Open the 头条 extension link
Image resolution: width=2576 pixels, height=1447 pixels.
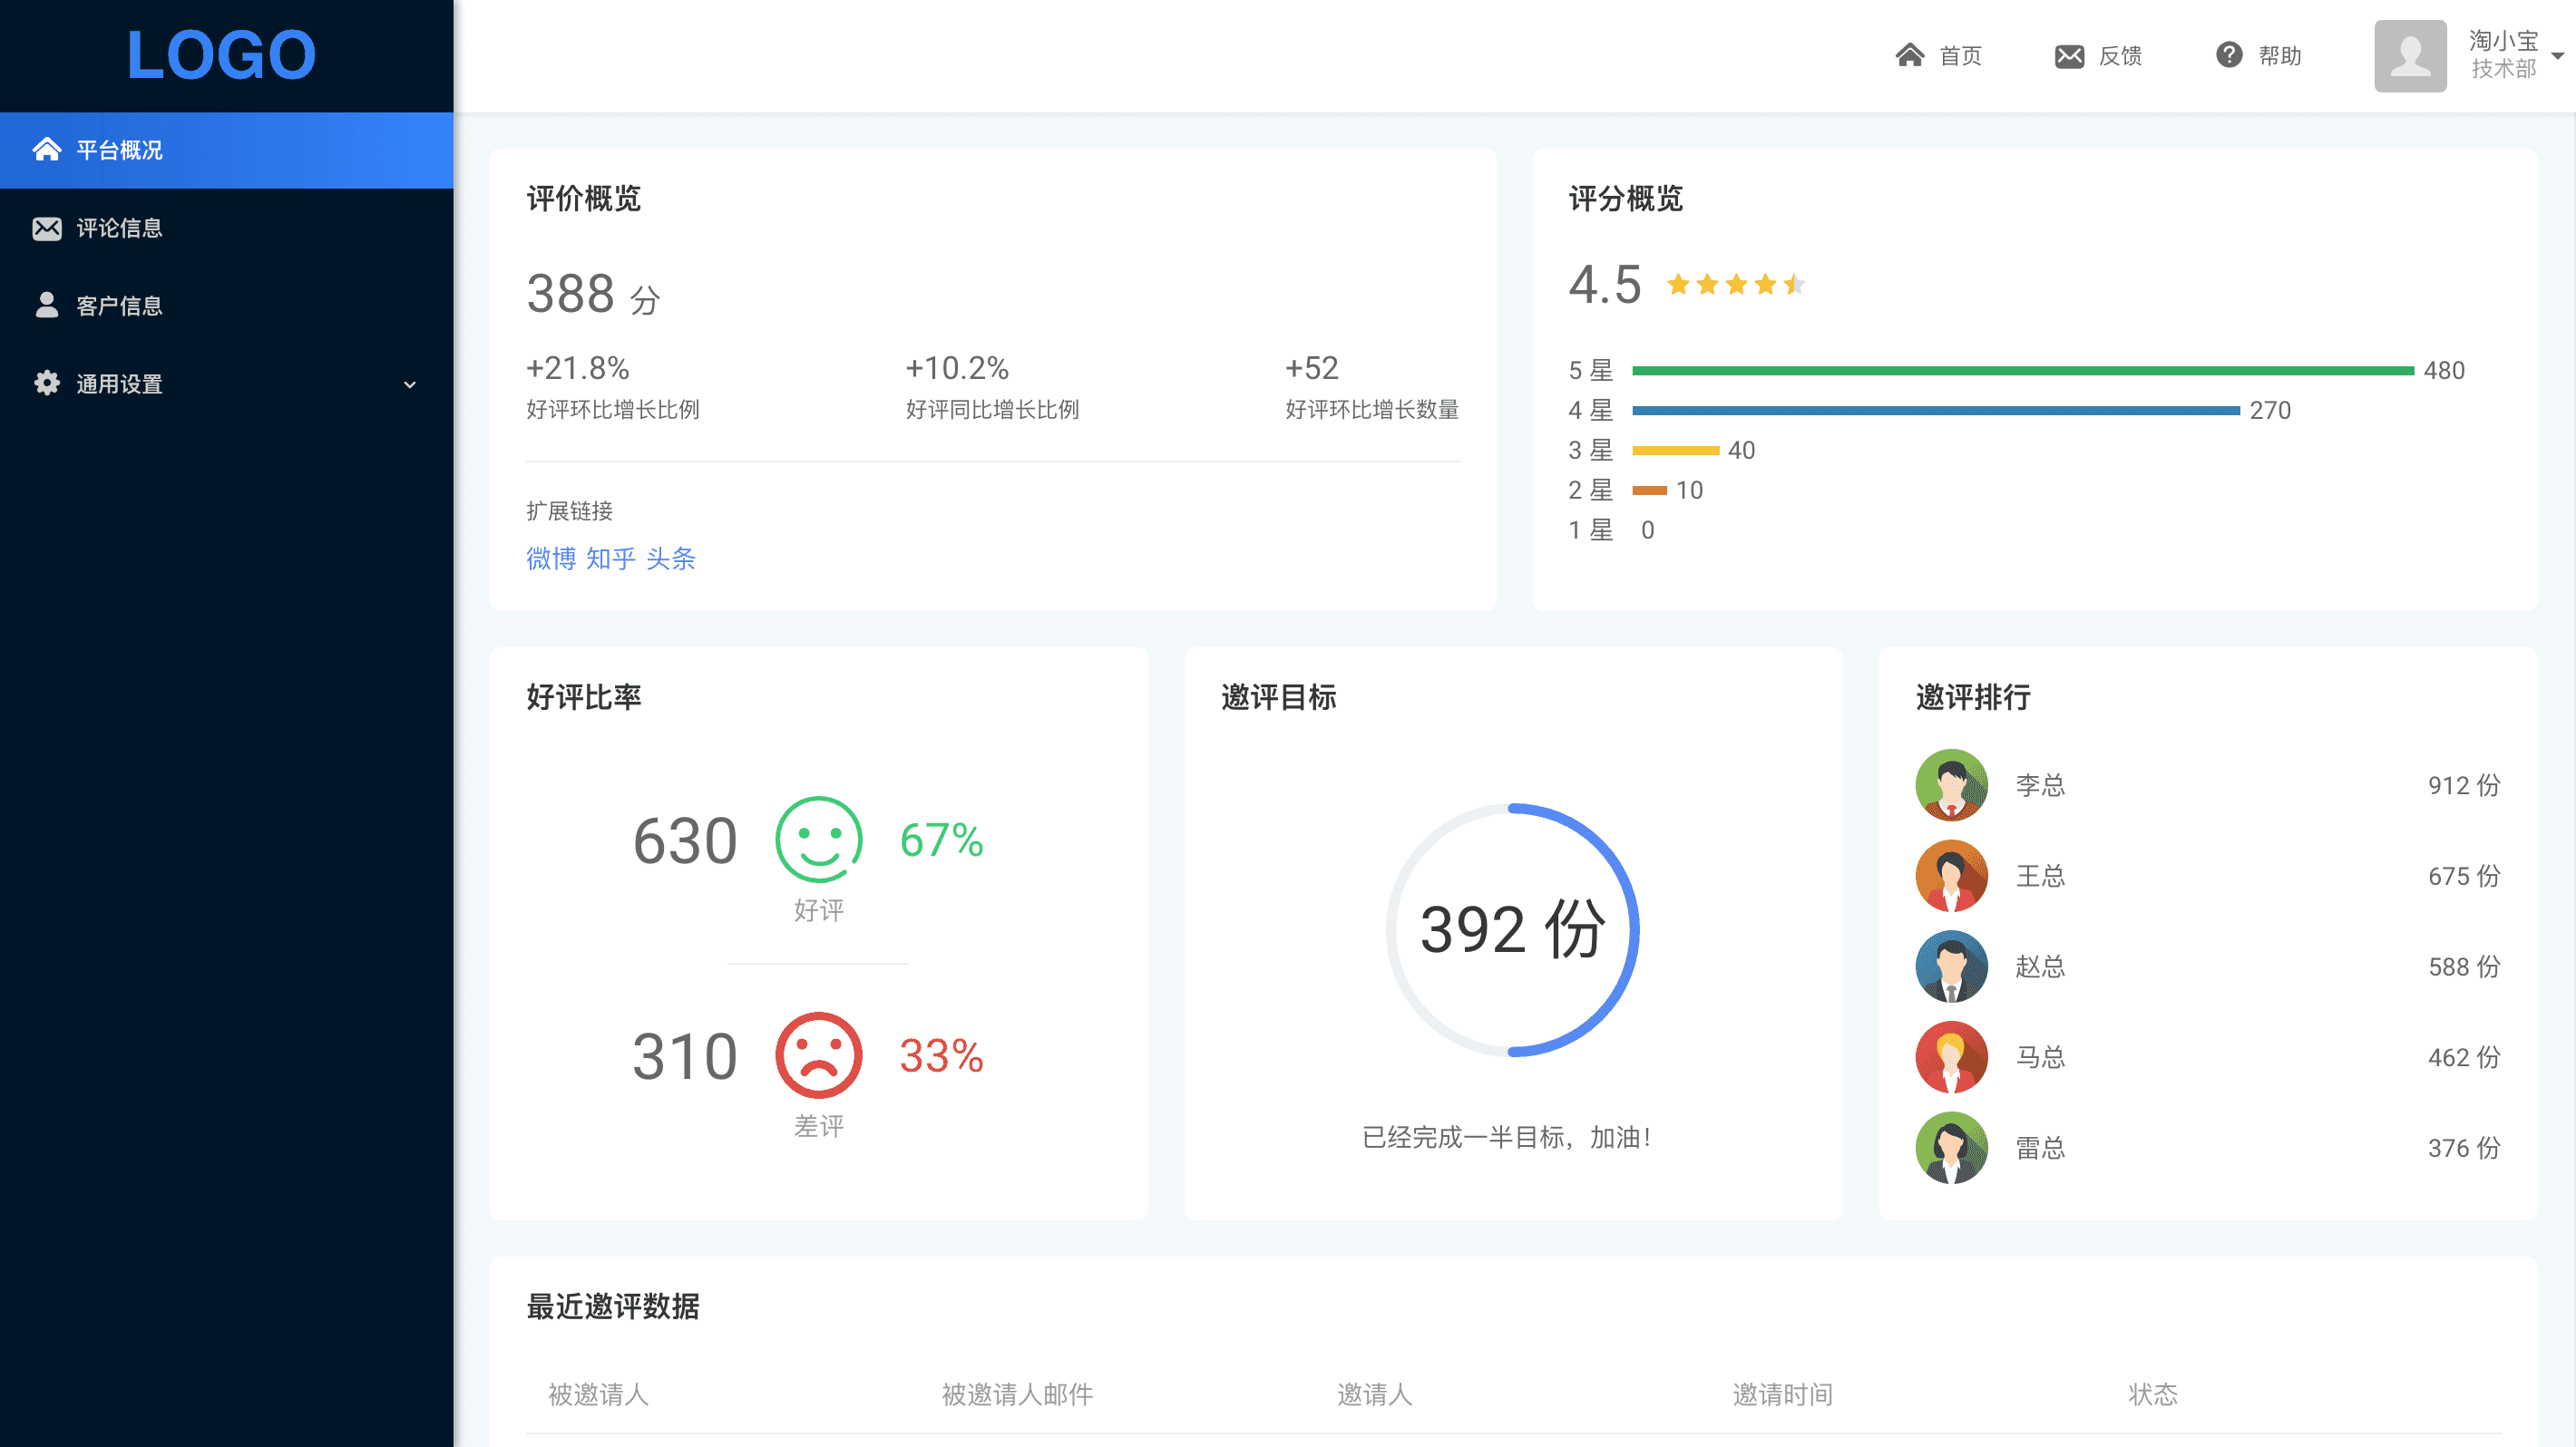tap(670, 558)
